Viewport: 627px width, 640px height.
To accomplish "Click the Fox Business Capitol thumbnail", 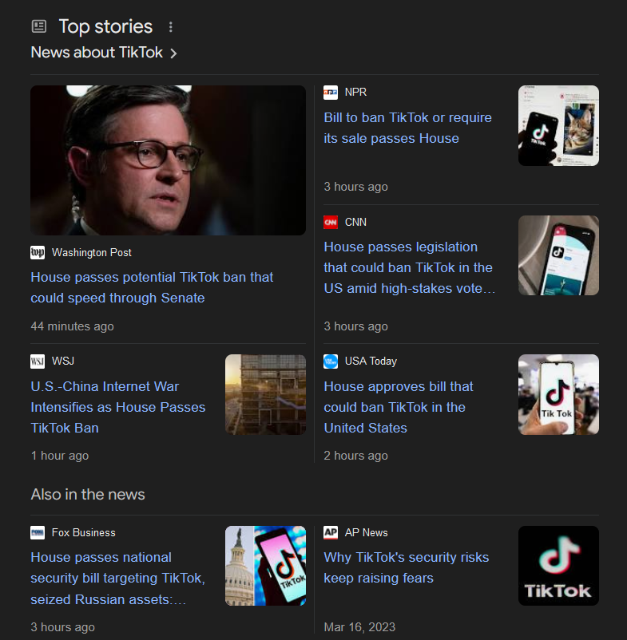I will 265,566.
